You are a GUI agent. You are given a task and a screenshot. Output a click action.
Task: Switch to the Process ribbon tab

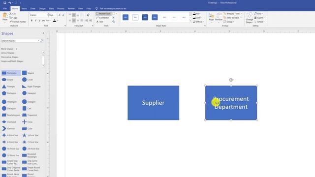pos(61,9)
